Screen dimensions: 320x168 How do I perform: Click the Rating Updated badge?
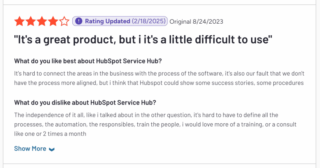tap(120, 21)
